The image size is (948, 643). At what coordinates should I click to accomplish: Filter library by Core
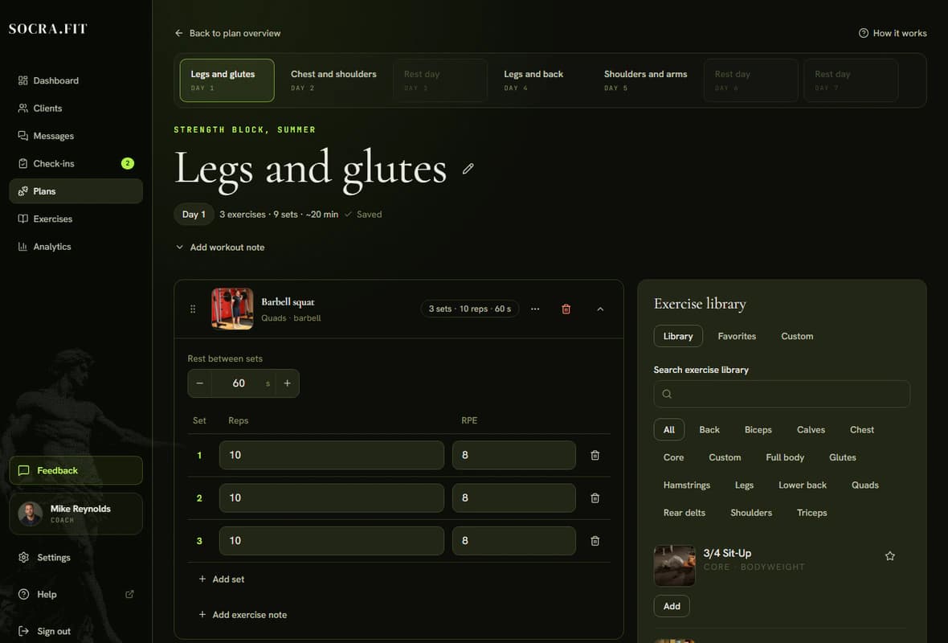tap(673, 457)
